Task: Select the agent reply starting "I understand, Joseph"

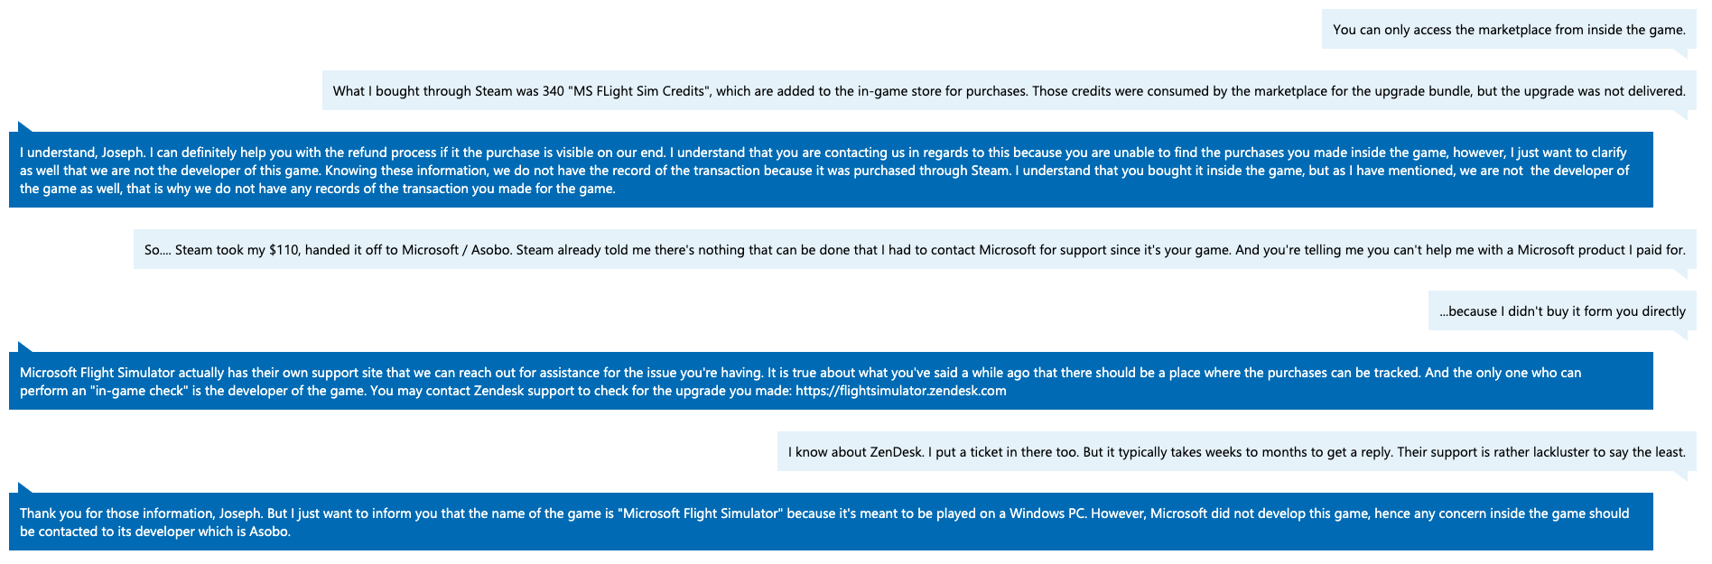Action: pos(831,170)
